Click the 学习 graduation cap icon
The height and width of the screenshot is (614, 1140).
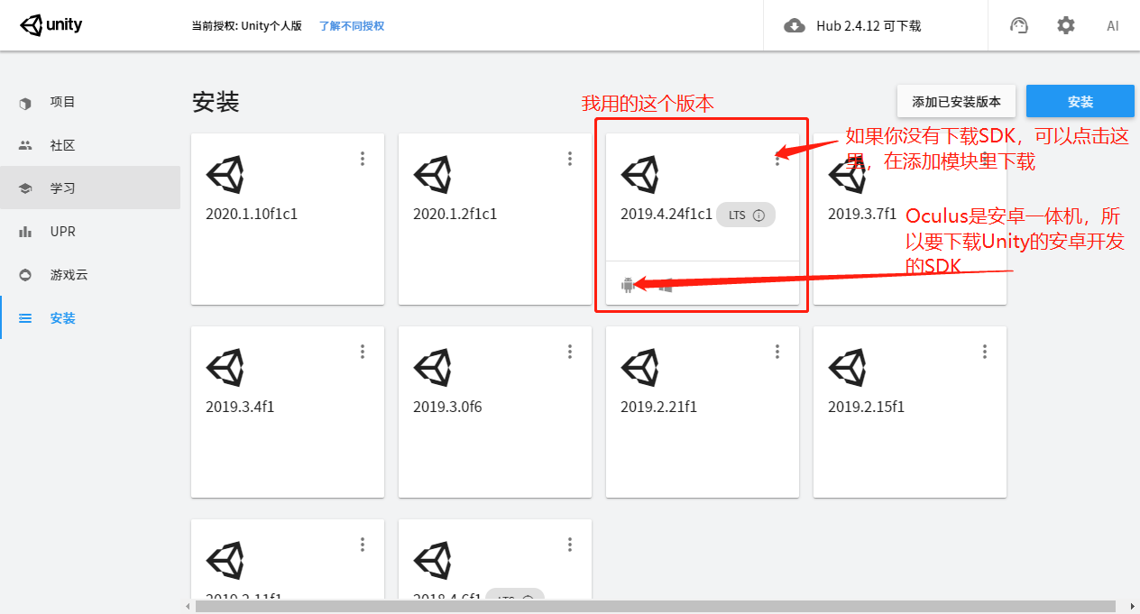pos(25,188)
